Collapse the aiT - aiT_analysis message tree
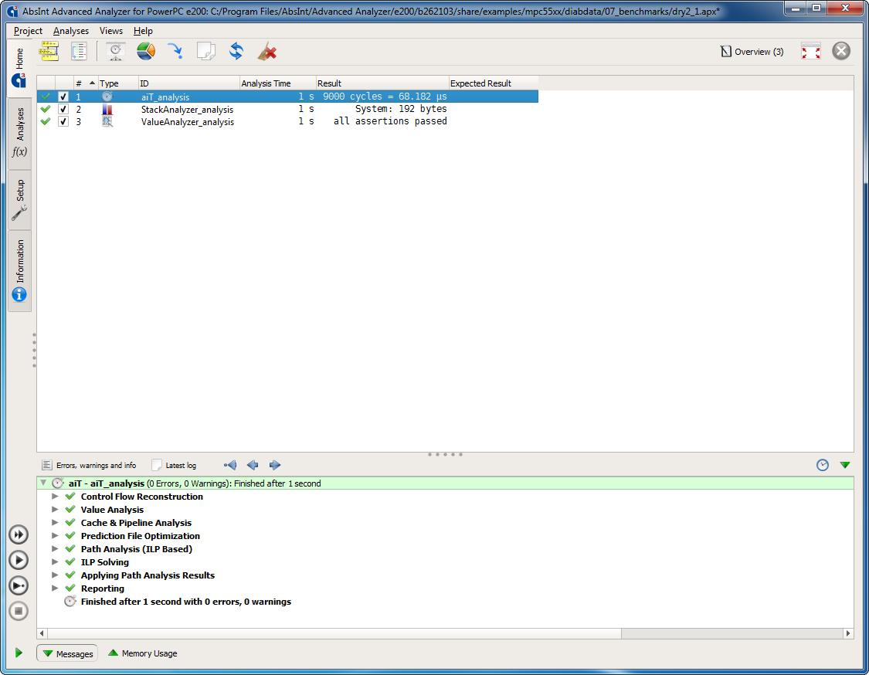The image size is (869, 675). click(43, 483)
